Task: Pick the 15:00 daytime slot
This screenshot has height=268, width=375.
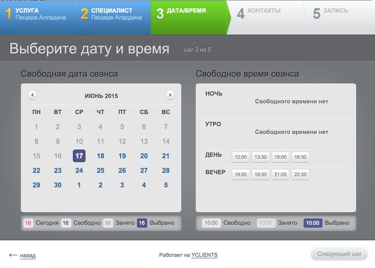Action: point(280,157)
